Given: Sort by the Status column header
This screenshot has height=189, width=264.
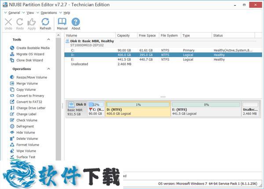Looking at the screenshot, I should 233,36.
